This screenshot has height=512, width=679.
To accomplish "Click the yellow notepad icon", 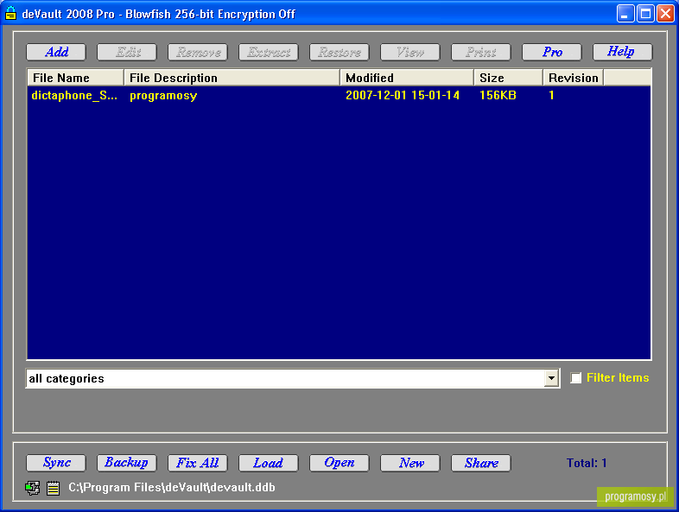I will pyautogui.click(x=54, y=488).
